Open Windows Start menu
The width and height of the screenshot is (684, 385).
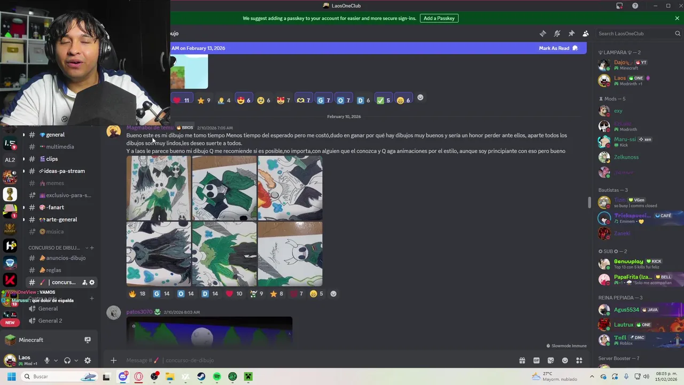click(x=11, y=376)
